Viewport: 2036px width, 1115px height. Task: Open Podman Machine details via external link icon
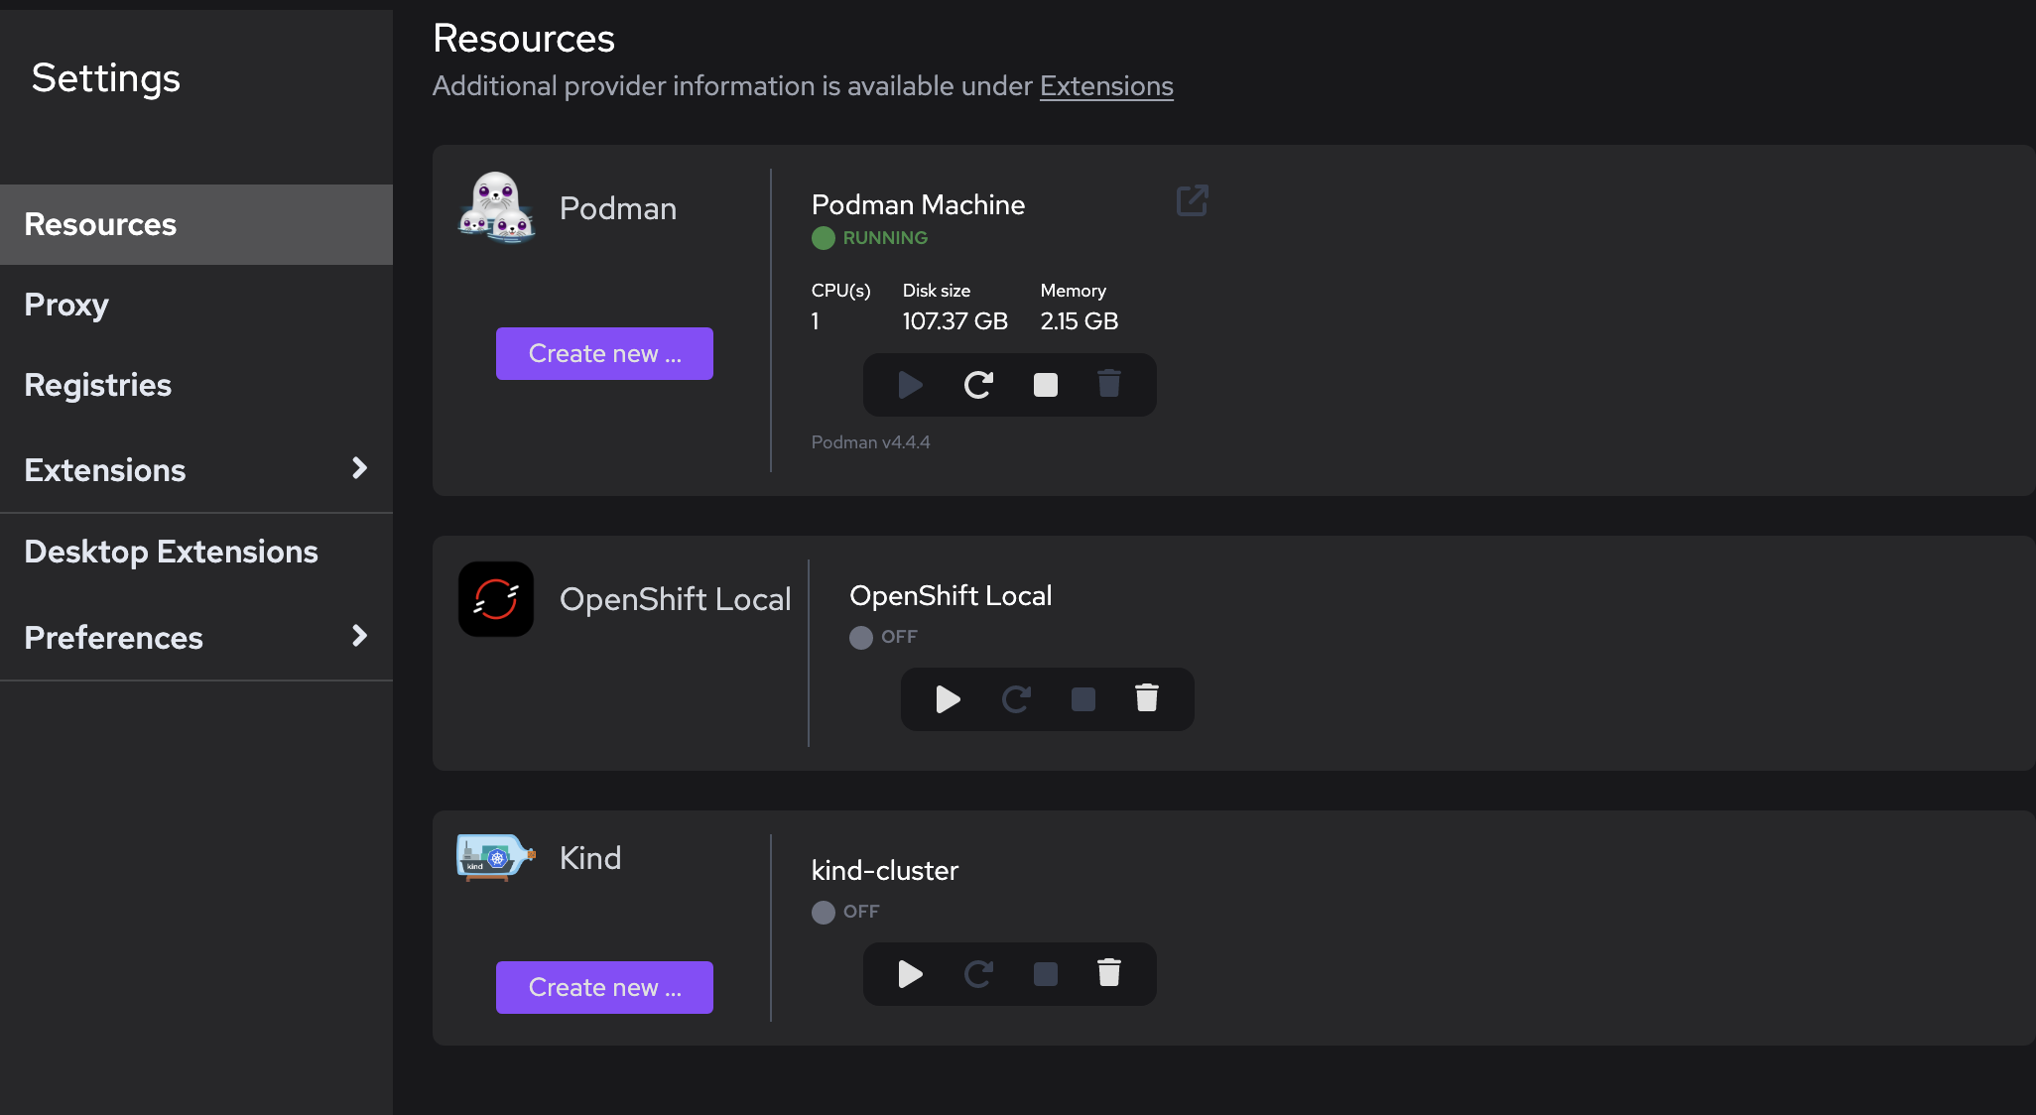(1192, 200)
